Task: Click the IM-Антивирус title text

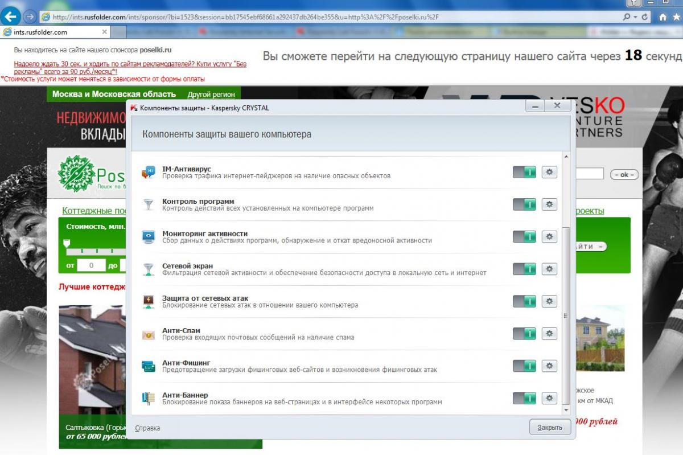Action: pyautogui.click(x=187, y=169)
